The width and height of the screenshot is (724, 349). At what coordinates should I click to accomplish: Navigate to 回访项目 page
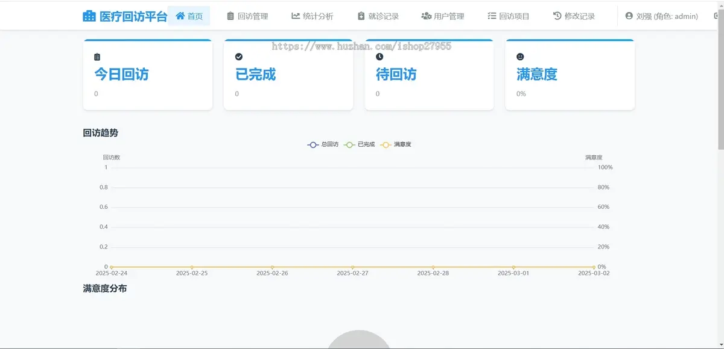pyautogui.click(x=508, y=16)
